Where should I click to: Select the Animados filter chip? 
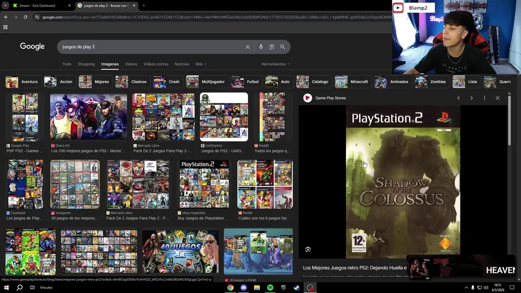[393, 82]
